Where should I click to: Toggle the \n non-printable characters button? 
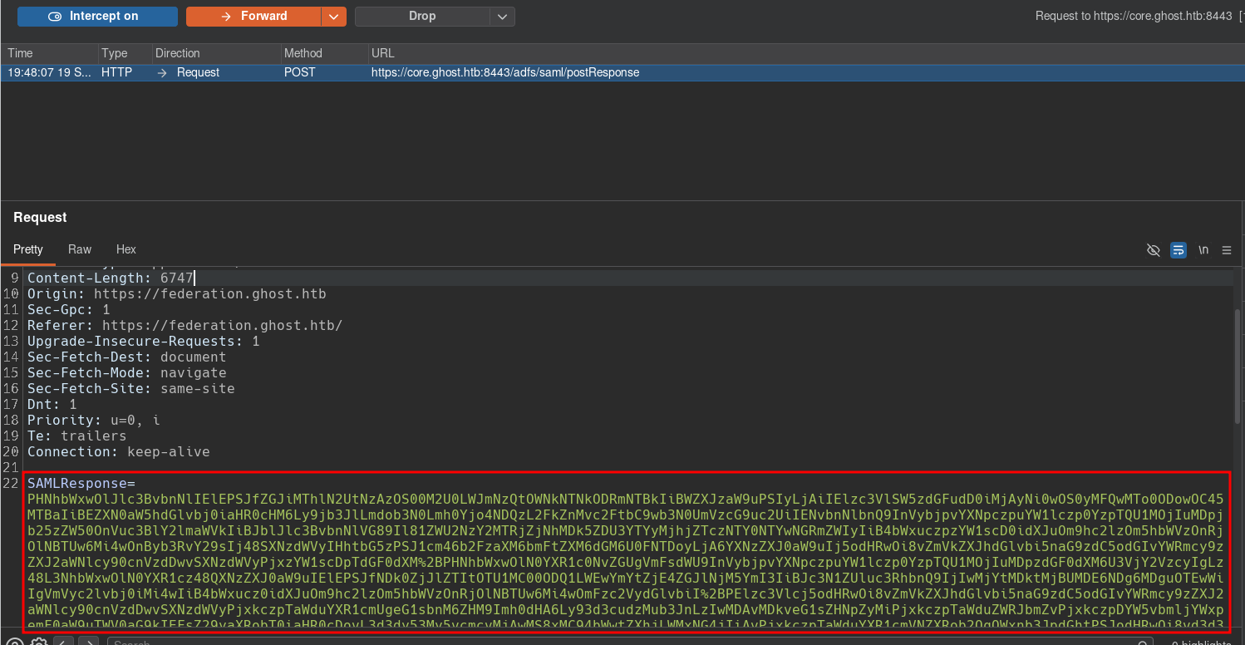(1203, 250)
